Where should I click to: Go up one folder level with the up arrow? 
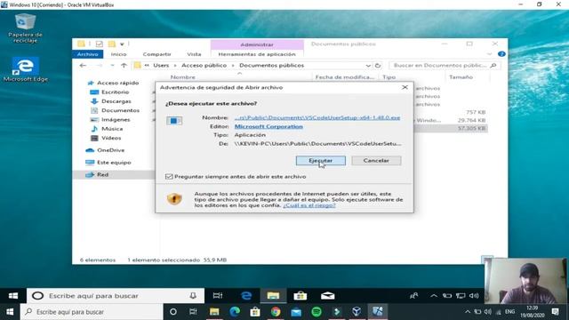pos(124,66)
